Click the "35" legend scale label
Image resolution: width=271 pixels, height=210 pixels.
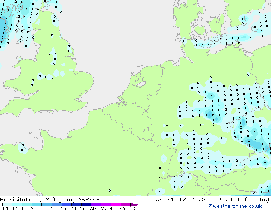[103, 208]
